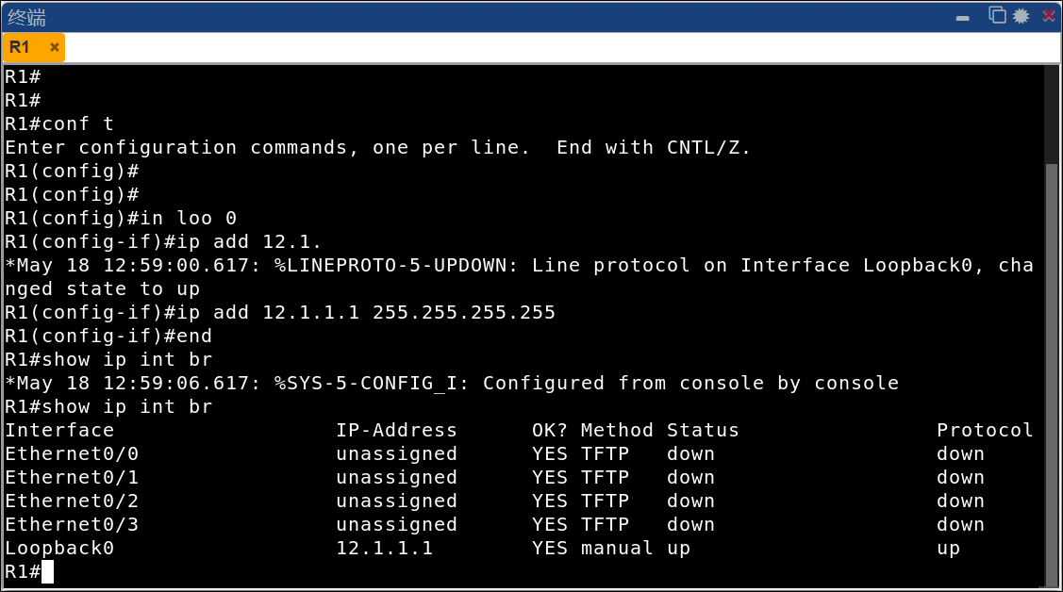Image resolution: width=1063 pixels, height=592 pixels.
Task: Click the 12.1.1.1 IP address entry
Action: click(x=385, y=548)
